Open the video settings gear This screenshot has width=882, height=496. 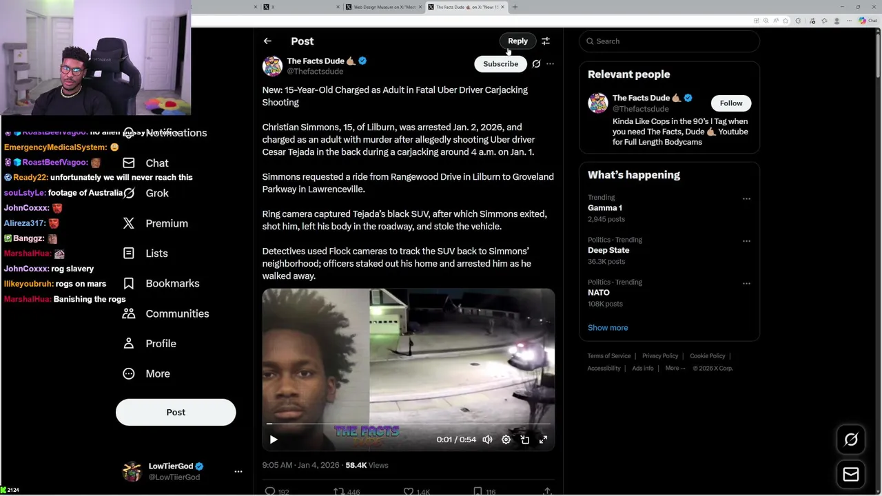(506, 440)
